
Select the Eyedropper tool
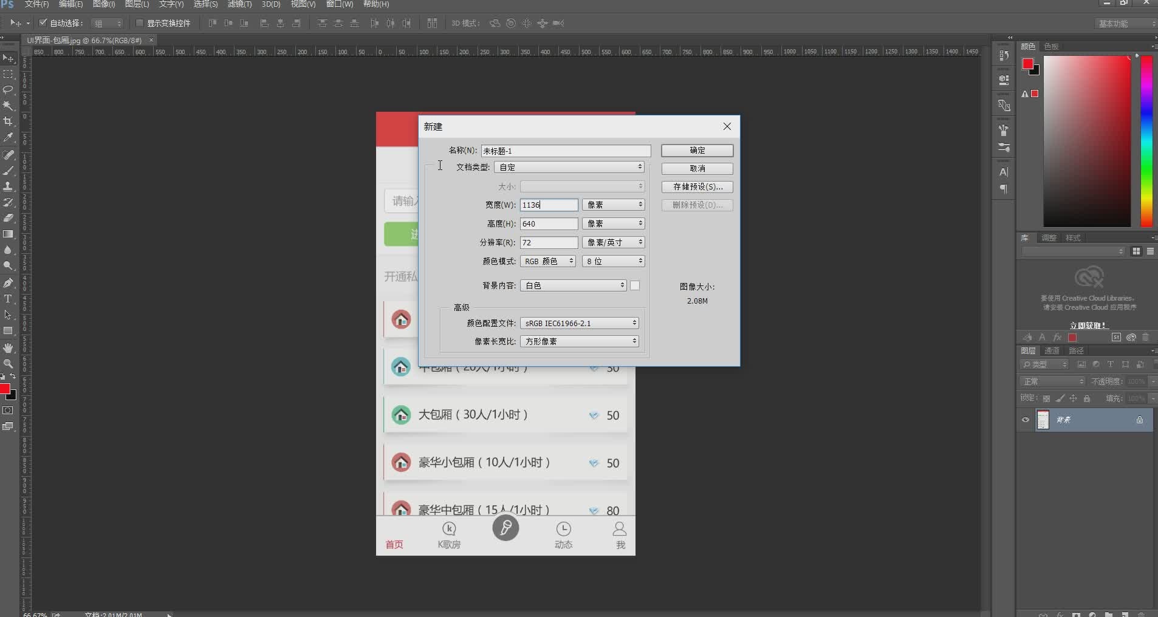[x=9, y=138]
